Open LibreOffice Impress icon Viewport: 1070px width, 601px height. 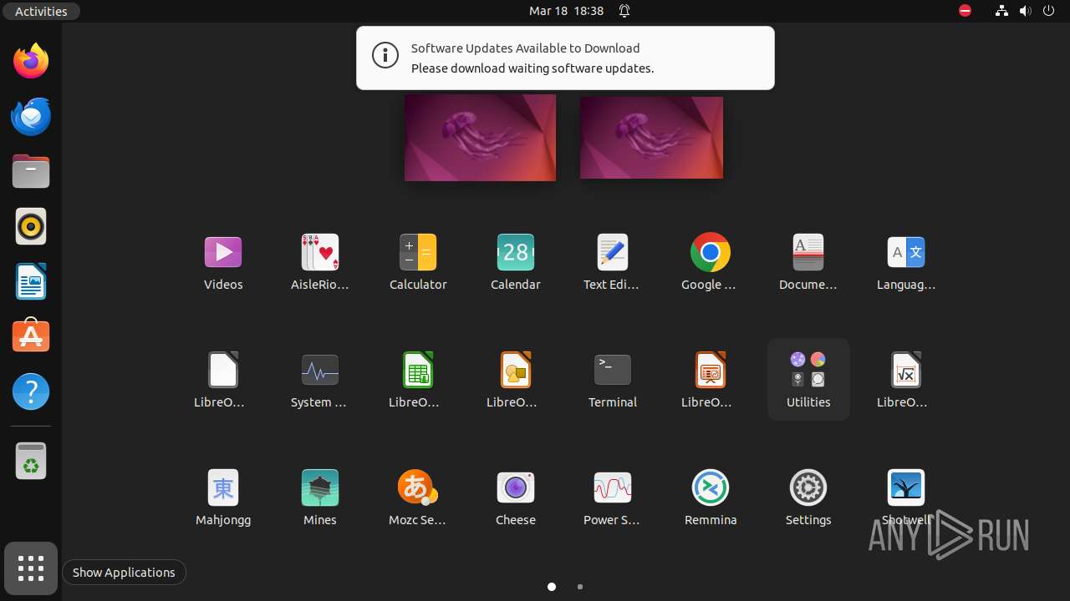click(x=711, y=379)
